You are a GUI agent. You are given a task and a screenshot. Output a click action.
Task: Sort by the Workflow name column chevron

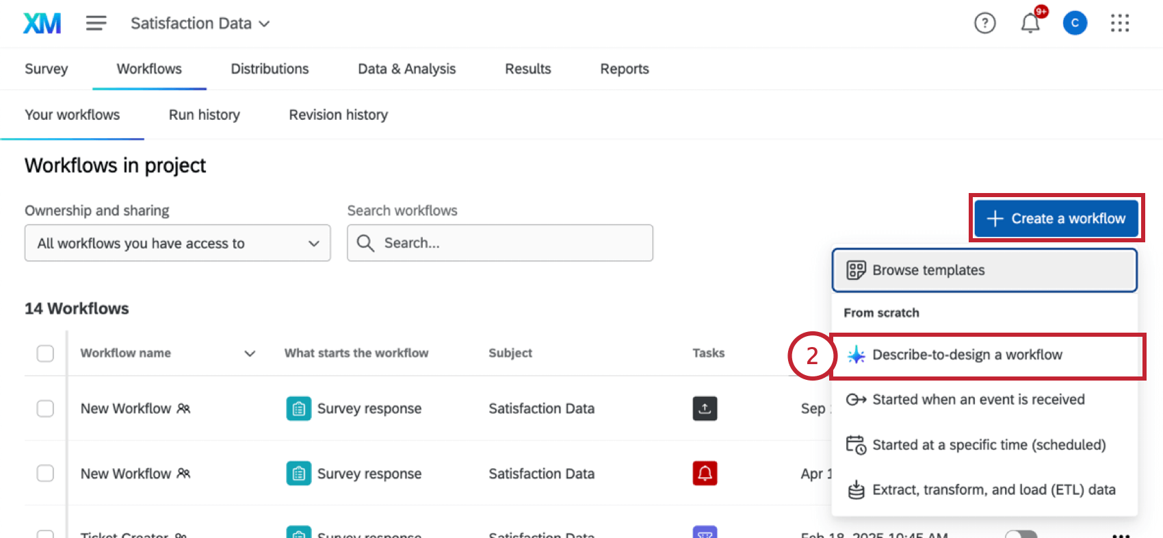[250, 353]
